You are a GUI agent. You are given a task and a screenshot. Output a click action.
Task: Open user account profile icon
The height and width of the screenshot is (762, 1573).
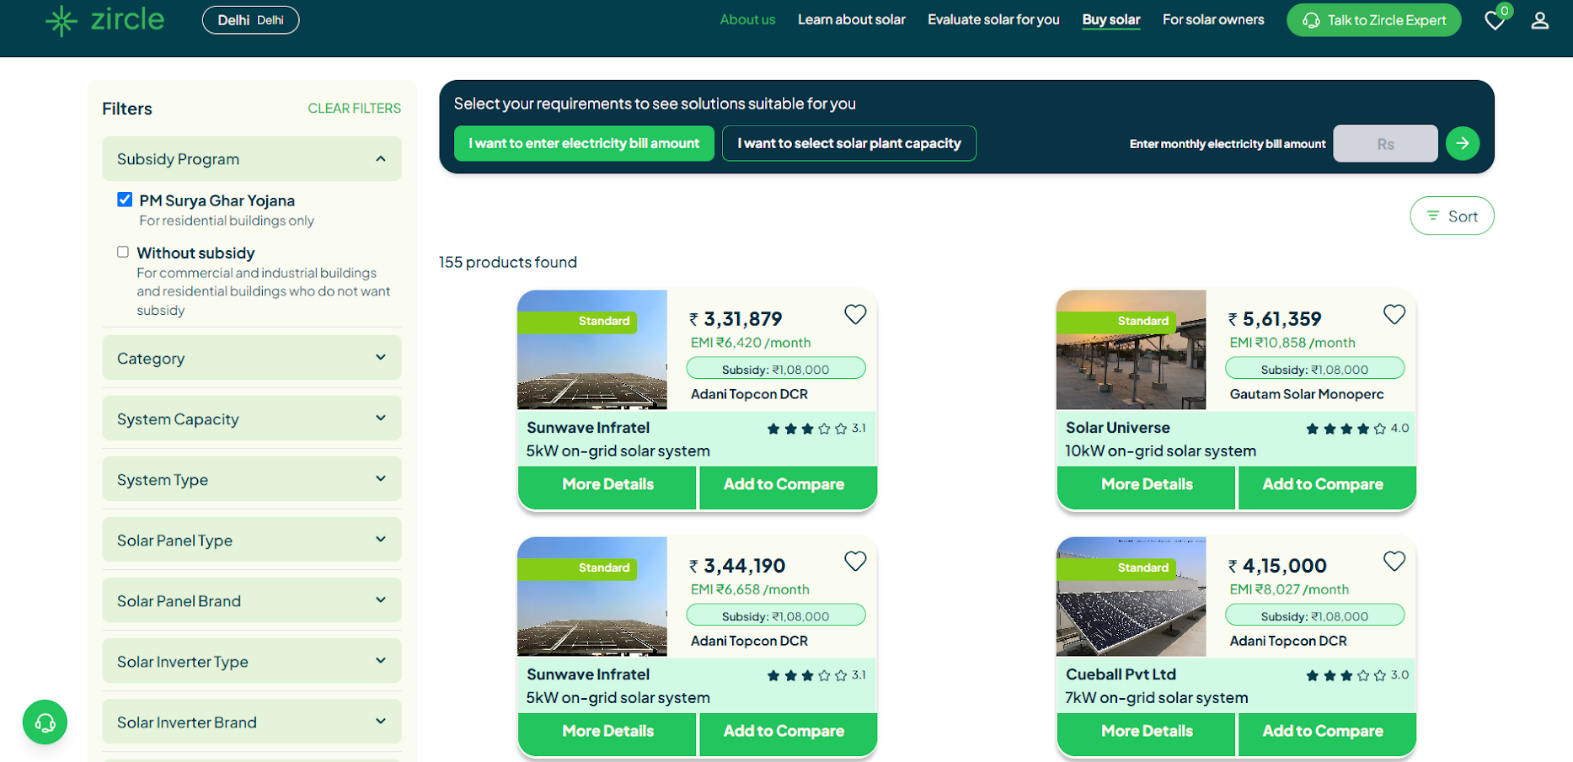pyautogui.click(x=1540, y=20)
